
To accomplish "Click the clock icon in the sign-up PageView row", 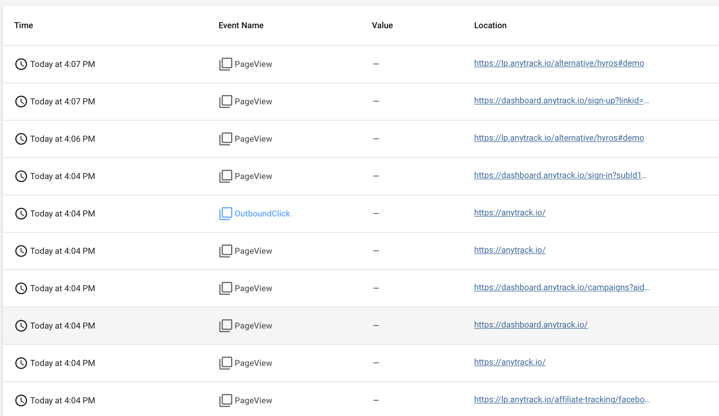I will click(x=21, y=102).
